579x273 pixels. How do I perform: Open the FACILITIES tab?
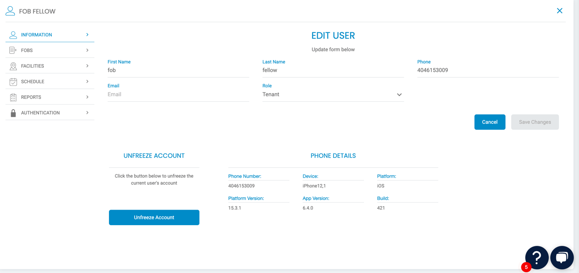[x=50, y=66]
